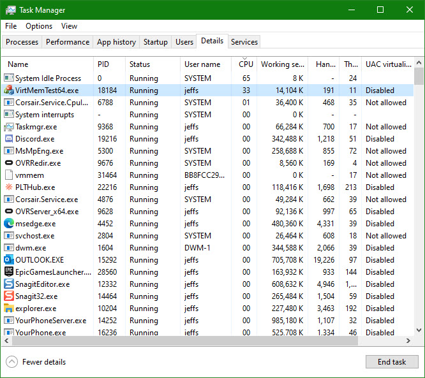Sort by the Working set column header

pos(283,64)
